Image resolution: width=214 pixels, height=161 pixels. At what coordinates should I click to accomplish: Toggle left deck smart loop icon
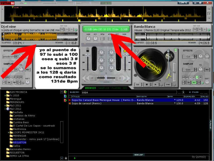23,83
